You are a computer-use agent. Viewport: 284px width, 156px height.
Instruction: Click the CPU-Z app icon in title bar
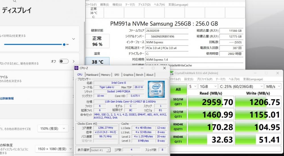76,68
